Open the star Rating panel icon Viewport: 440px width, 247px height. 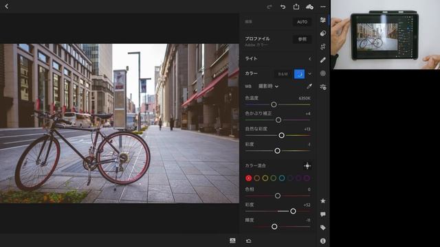323,201
